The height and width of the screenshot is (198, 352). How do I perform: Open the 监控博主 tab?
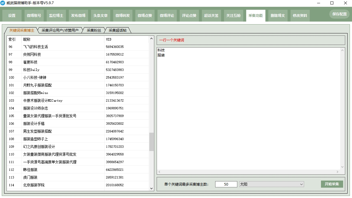56,16
